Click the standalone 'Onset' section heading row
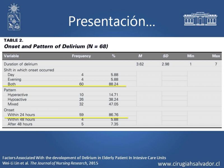This screenshot has width=224, height=168. click(x=9, y=110)
